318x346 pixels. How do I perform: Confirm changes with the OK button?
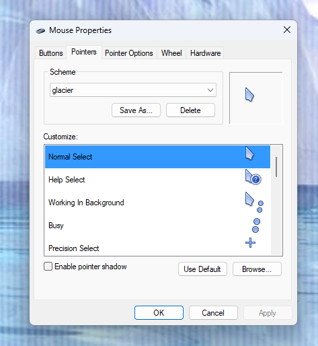pos(159,312)
